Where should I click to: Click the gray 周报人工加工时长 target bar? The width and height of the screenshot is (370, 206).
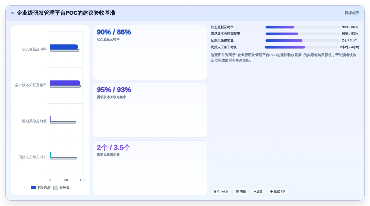(64, 158)
